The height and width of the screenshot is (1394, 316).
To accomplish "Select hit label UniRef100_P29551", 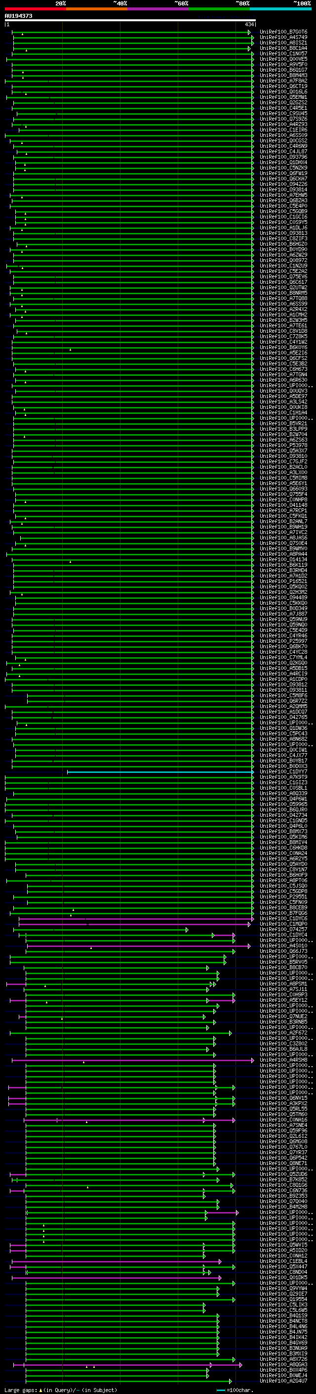I will (x=283, y=897).
